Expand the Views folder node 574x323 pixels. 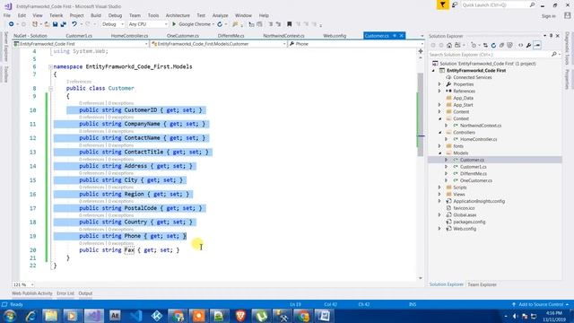[439, 195]
